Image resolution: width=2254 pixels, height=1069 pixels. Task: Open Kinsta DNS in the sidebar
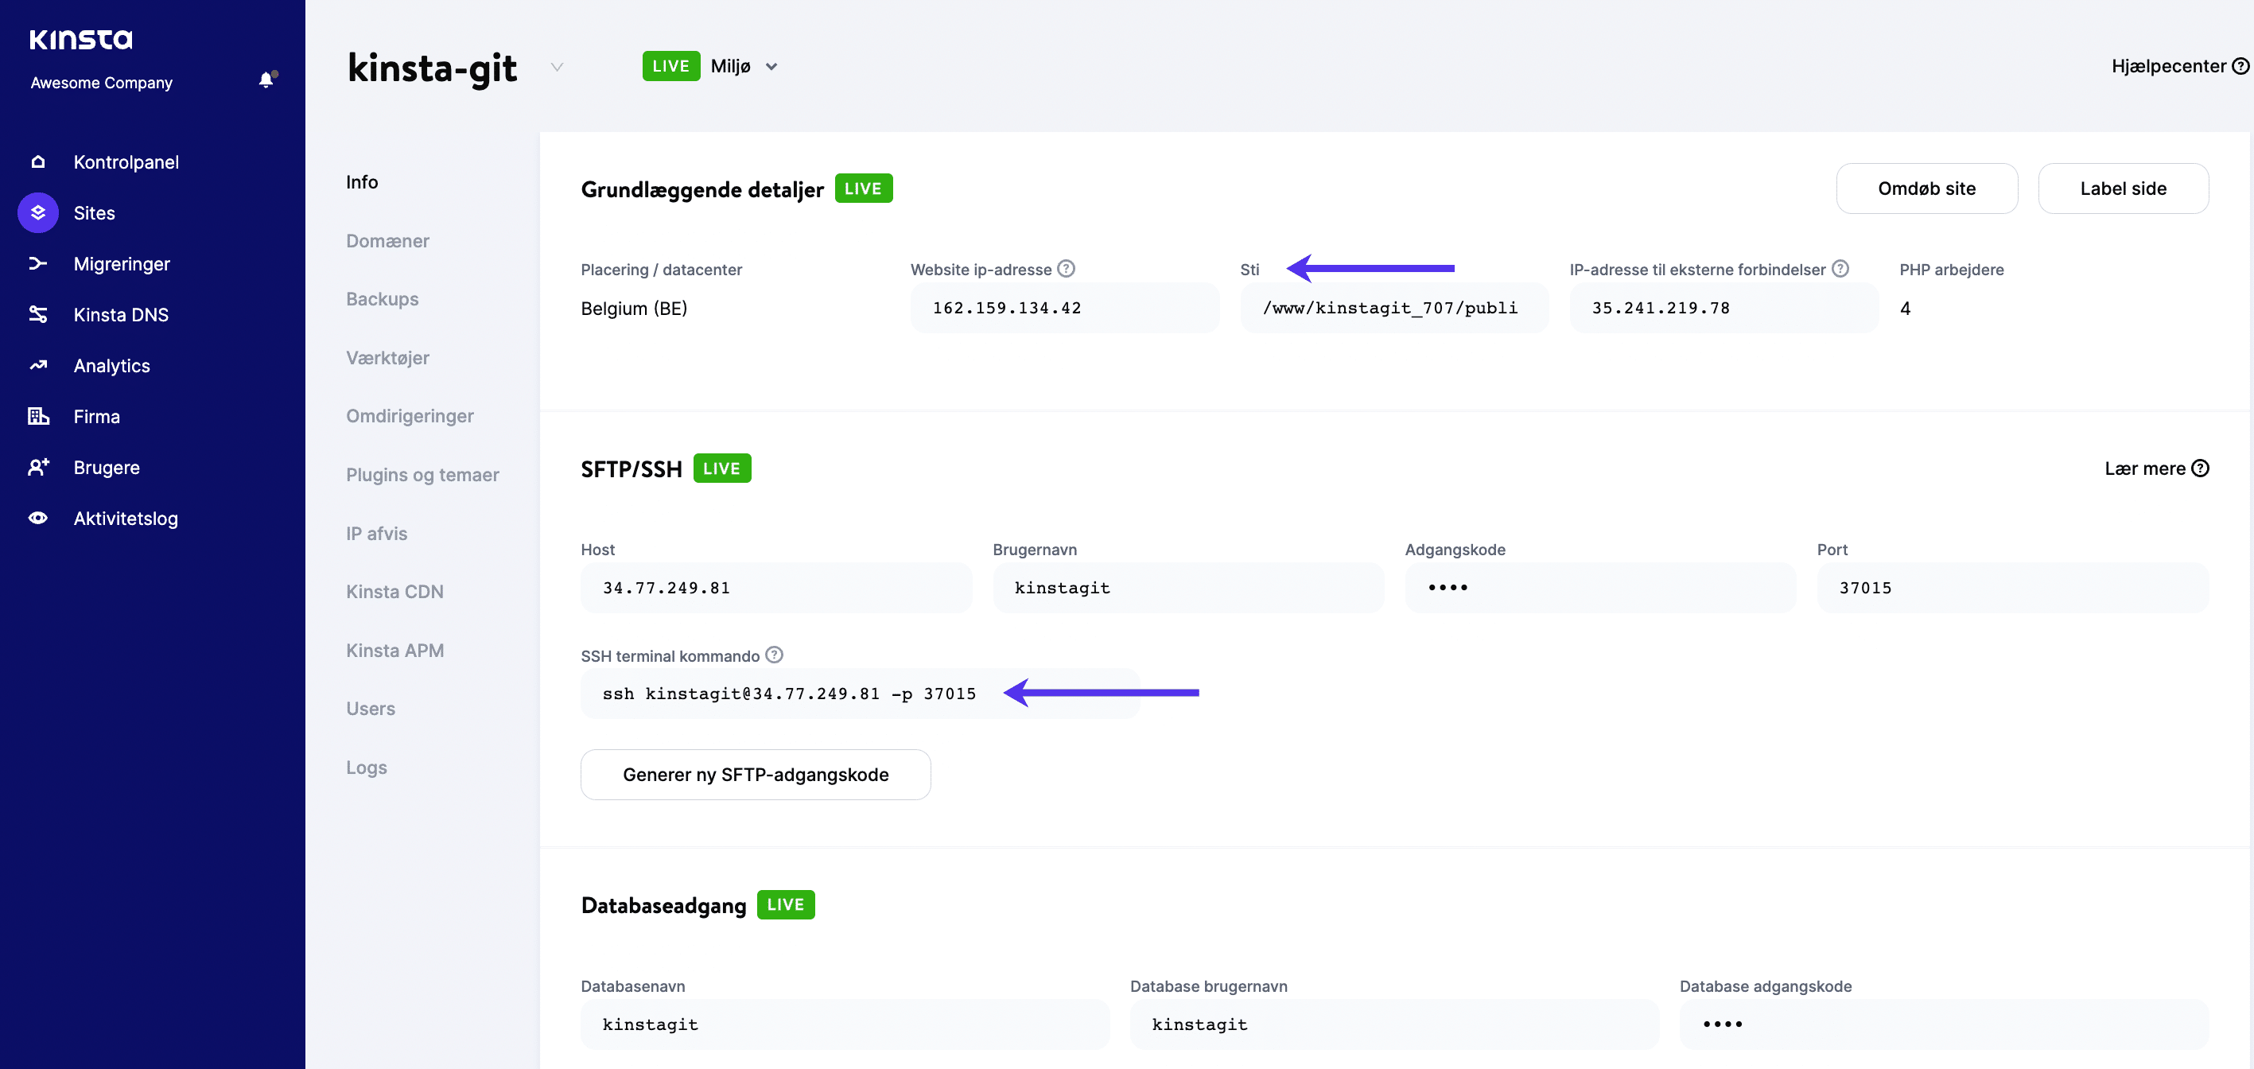tap(121, 314)
